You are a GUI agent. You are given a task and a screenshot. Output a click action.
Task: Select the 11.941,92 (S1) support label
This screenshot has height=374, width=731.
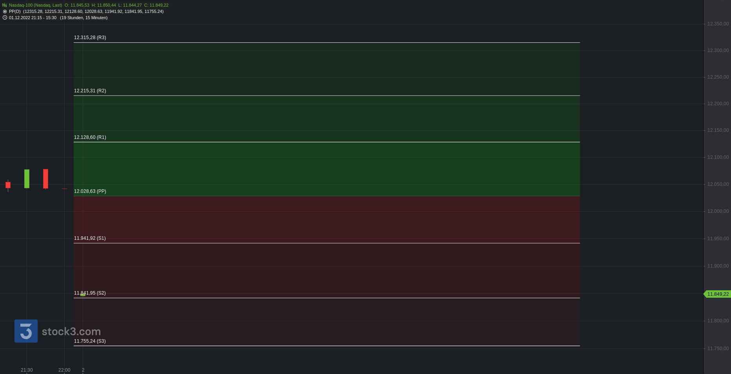tap(90, 238)
